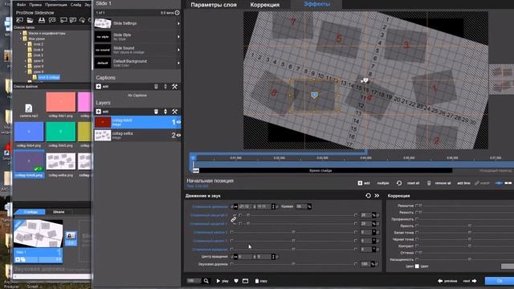Expand the Slide Style arrow
Image resolution: width=514 pixels, height=289 pixels.
click(178, 37)
